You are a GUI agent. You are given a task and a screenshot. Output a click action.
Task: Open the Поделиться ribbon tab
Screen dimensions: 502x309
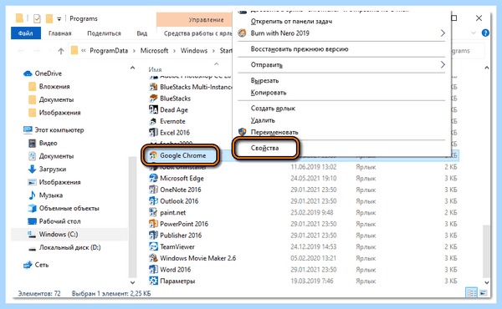104,33
